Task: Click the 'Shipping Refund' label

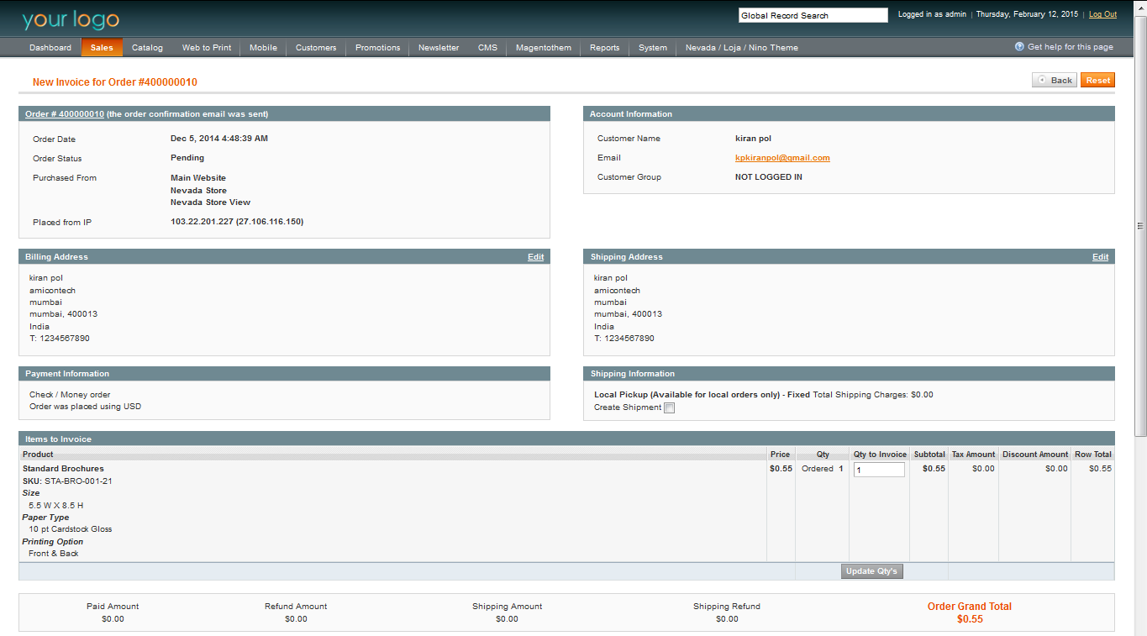Action: tap(727, 607)
